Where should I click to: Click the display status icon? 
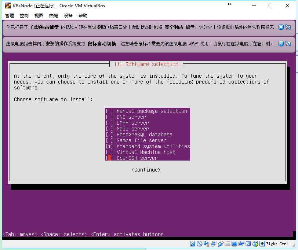pyautogui.click(x=235, y=244)
